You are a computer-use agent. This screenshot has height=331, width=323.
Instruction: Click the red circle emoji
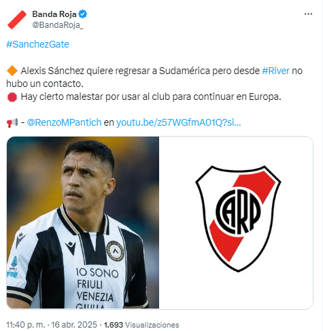(x=12, y=97)
